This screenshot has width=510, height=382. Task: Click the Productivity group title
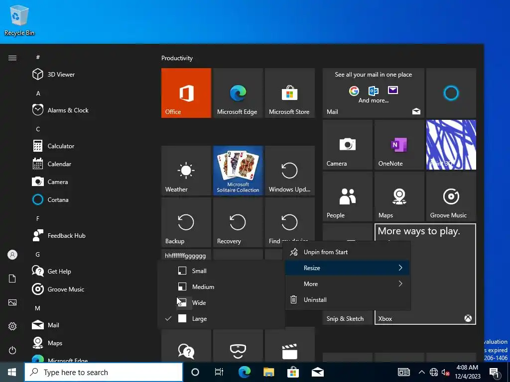click(x=177, y=58)
